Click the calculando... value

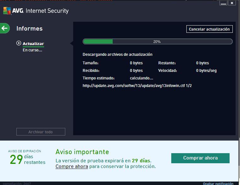point(141,78)
